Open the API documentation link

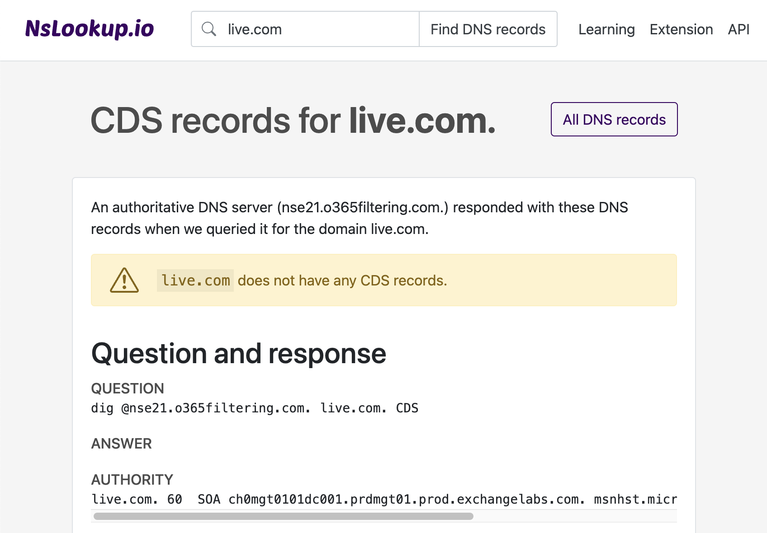(x=738, y=29)
